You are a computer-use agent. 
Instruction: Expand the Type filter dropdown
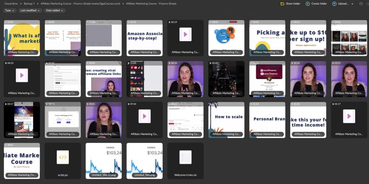click(x=10, y=10)
